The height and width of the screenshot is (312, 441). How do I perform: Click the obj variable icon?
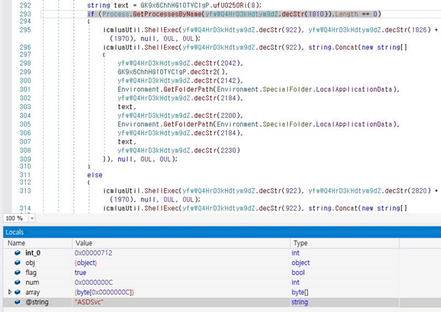coord(17,262)
